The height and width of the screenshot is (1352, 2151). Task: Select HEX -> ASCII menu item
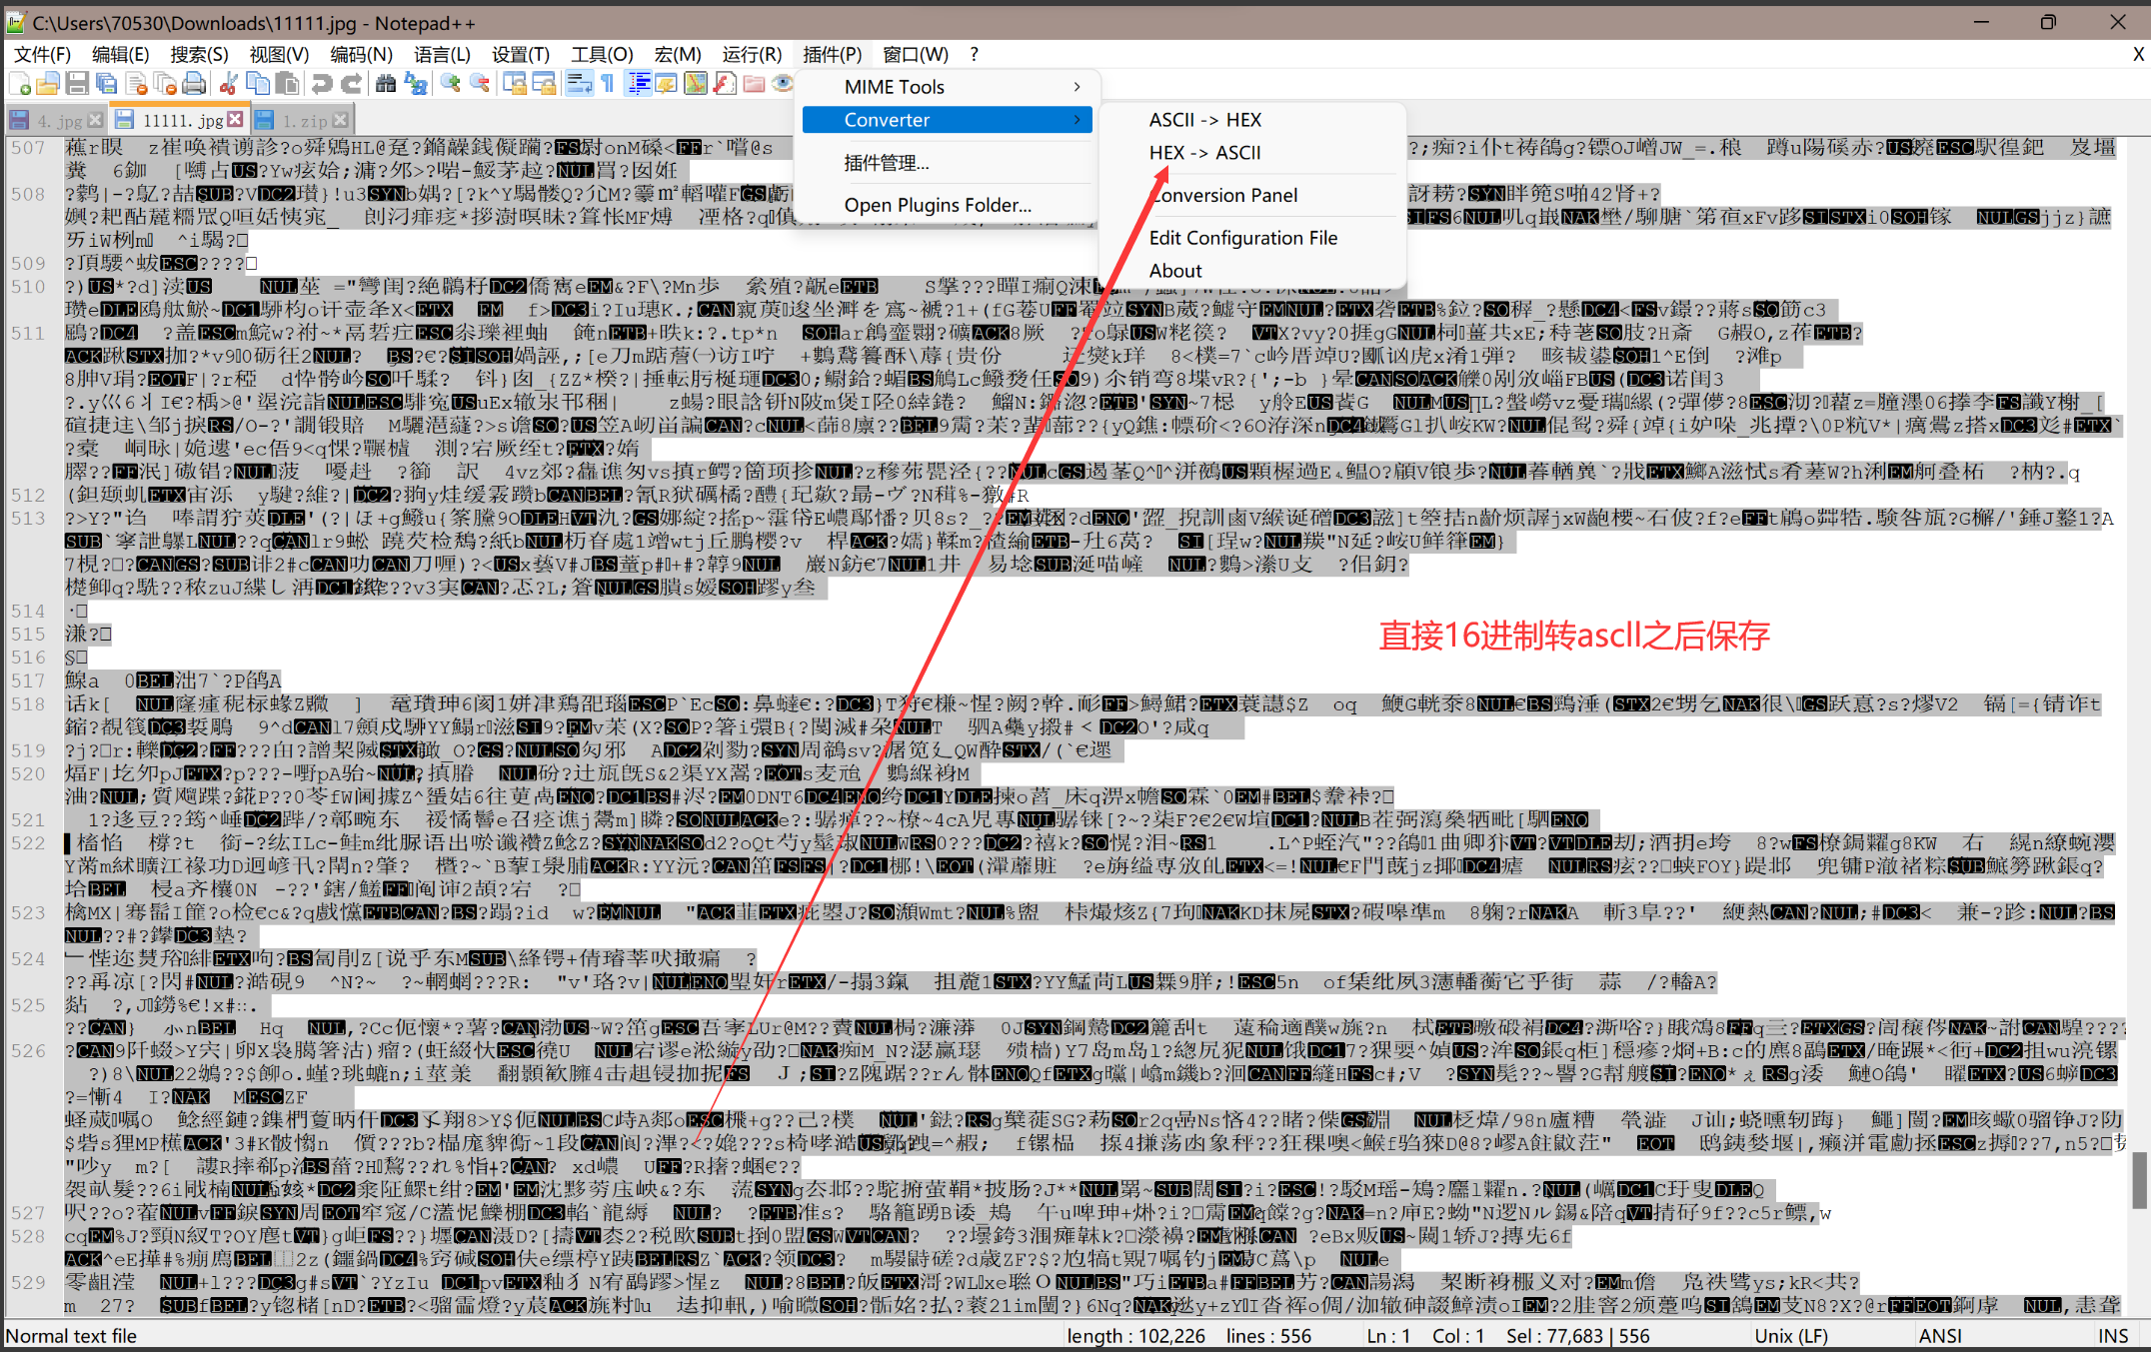(1204, 153)
